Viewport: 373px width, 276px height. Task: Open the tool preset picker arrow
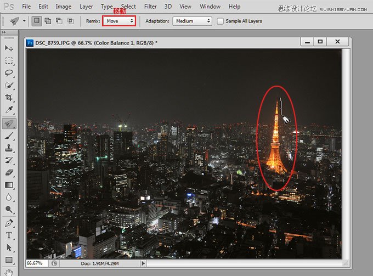pos(24,21)
